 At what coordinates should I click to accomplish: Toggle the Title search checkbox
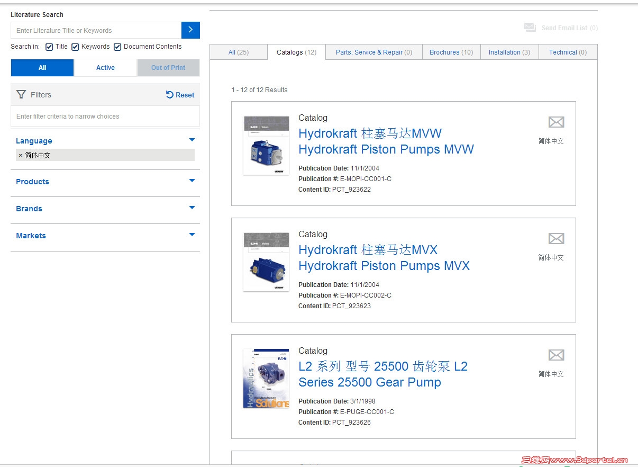tap(49, 47)
